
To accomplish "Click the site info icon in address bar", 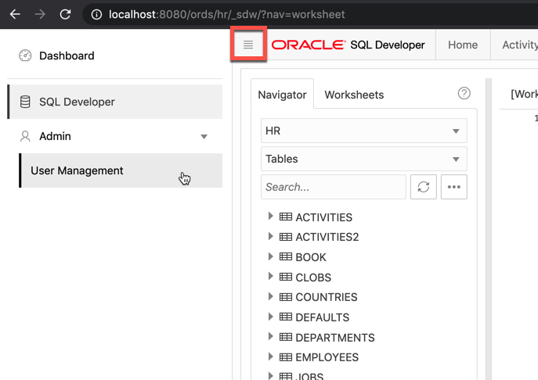I will click(96, 14).
